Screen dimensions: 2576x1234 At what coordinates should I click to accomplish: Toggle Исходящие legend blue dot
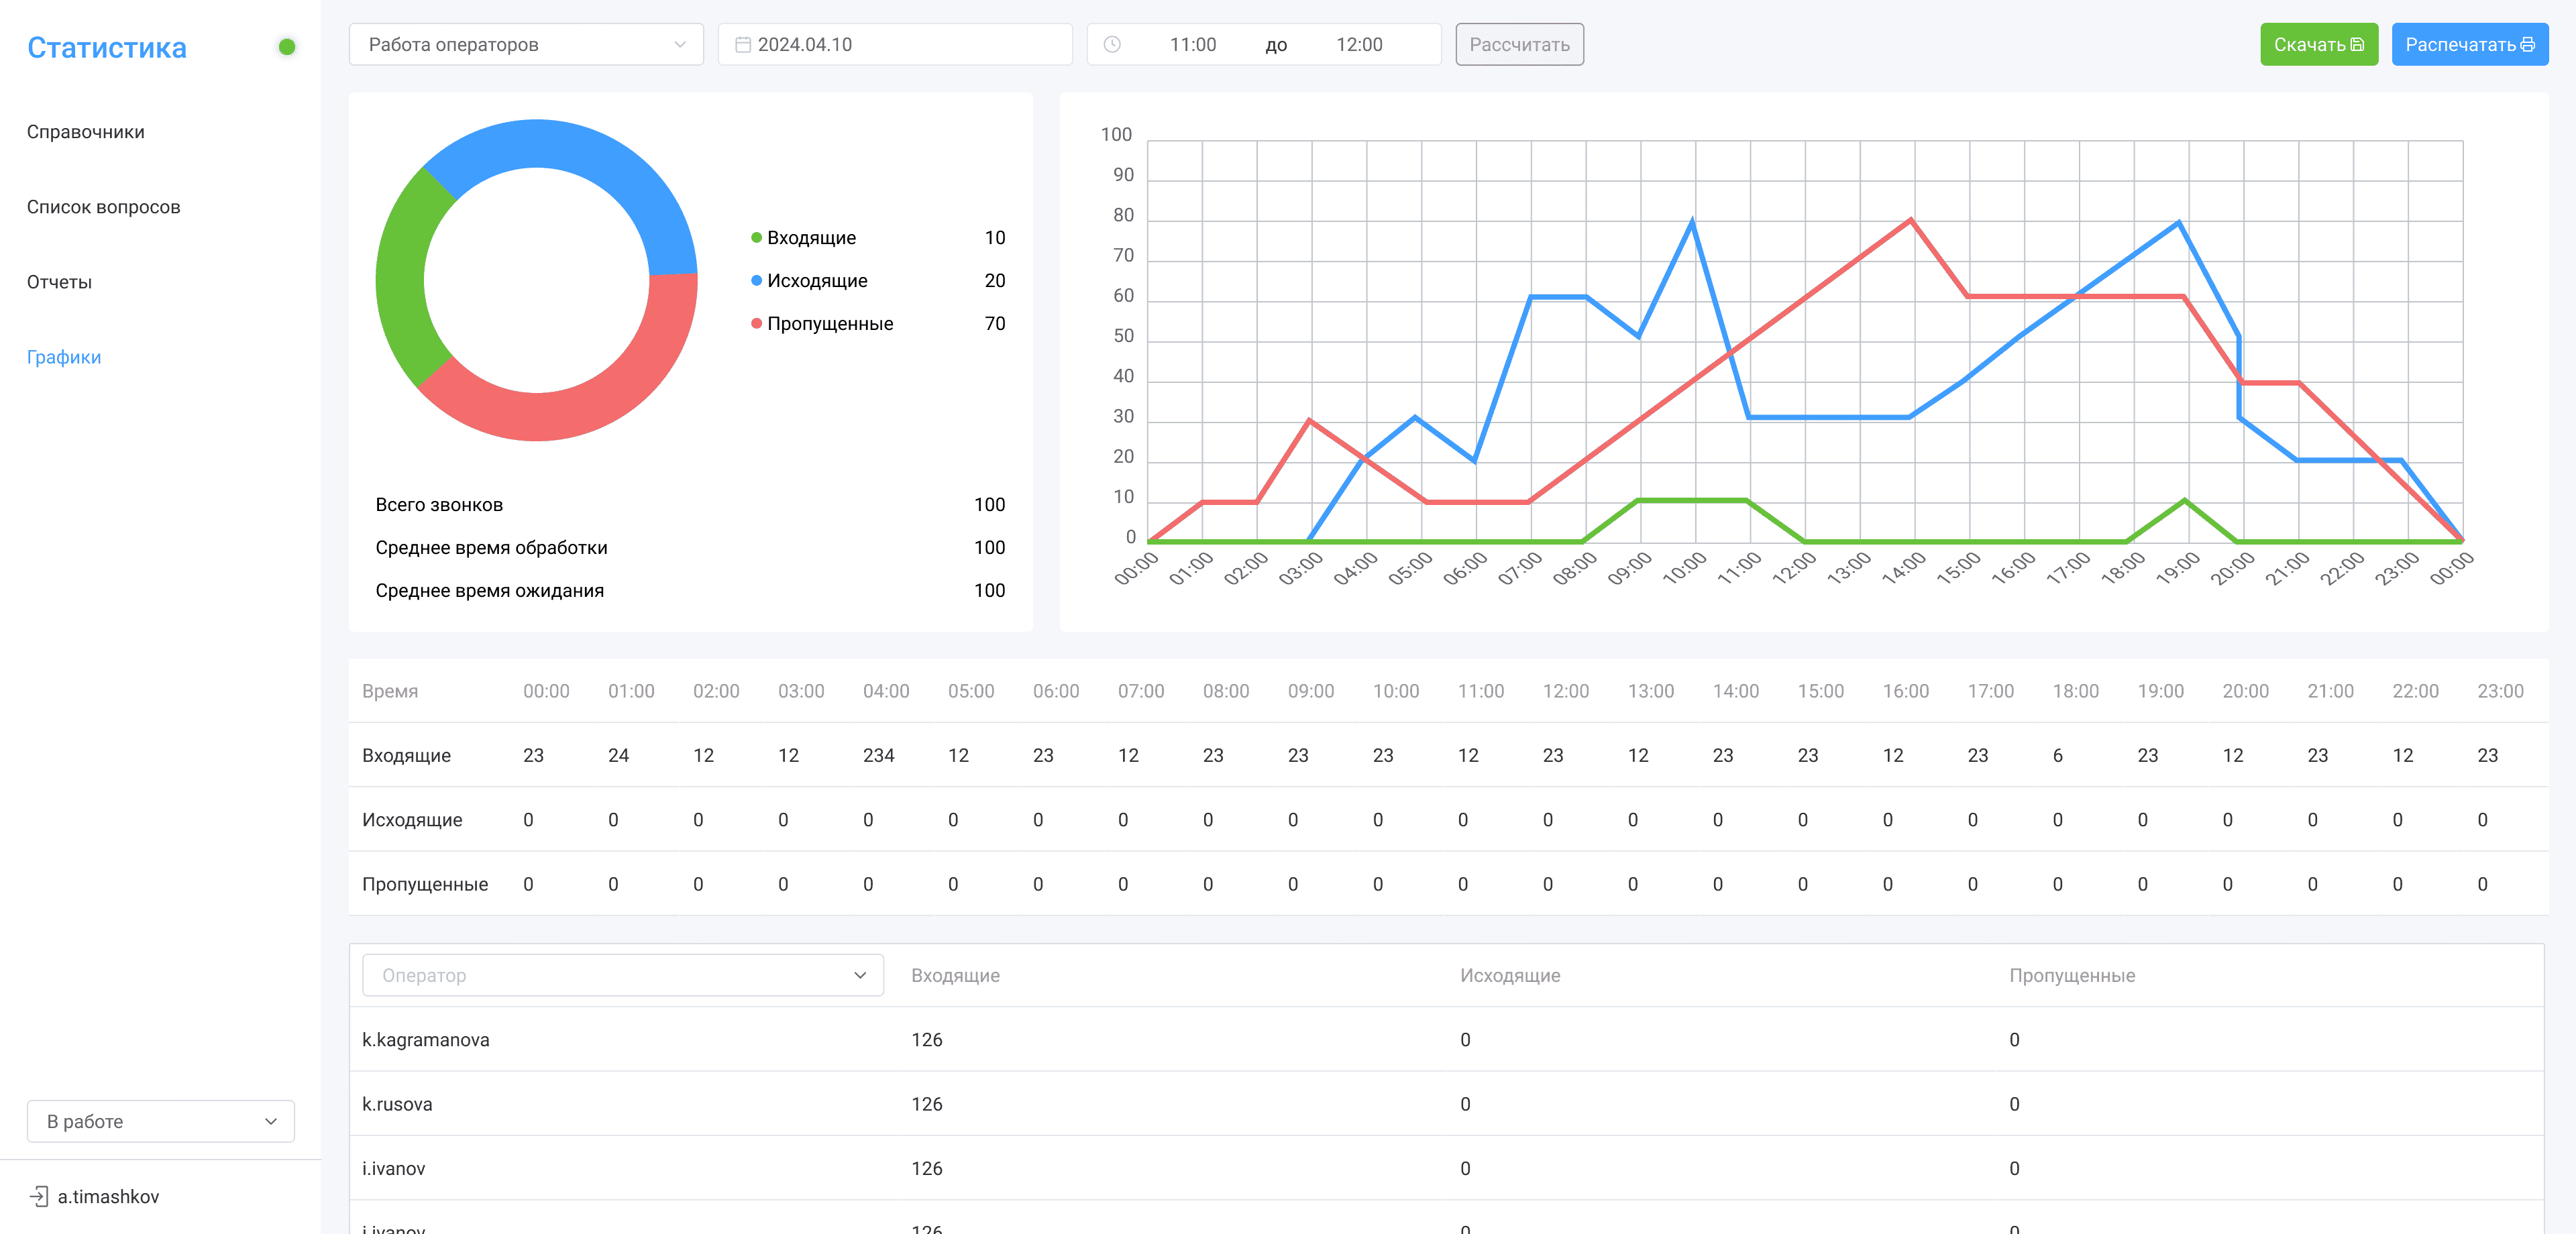point(756,281)
